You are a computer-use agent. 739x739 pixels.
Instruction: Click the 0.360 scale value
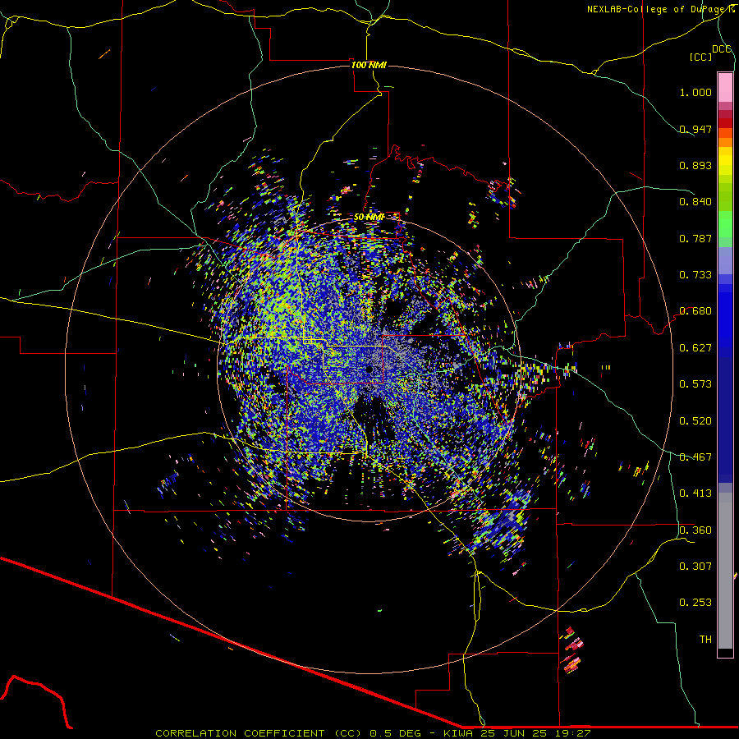click(x=695, y=530)
